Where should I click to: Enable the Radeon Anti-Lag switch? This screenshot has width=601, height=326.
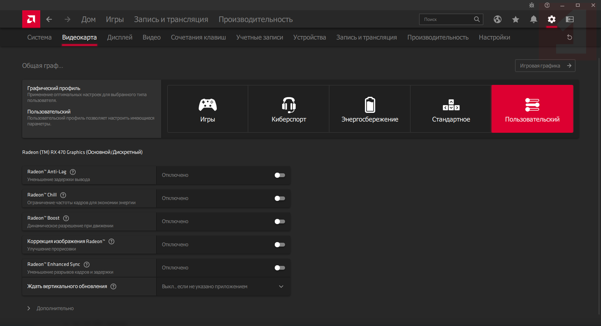click(280, 175)
